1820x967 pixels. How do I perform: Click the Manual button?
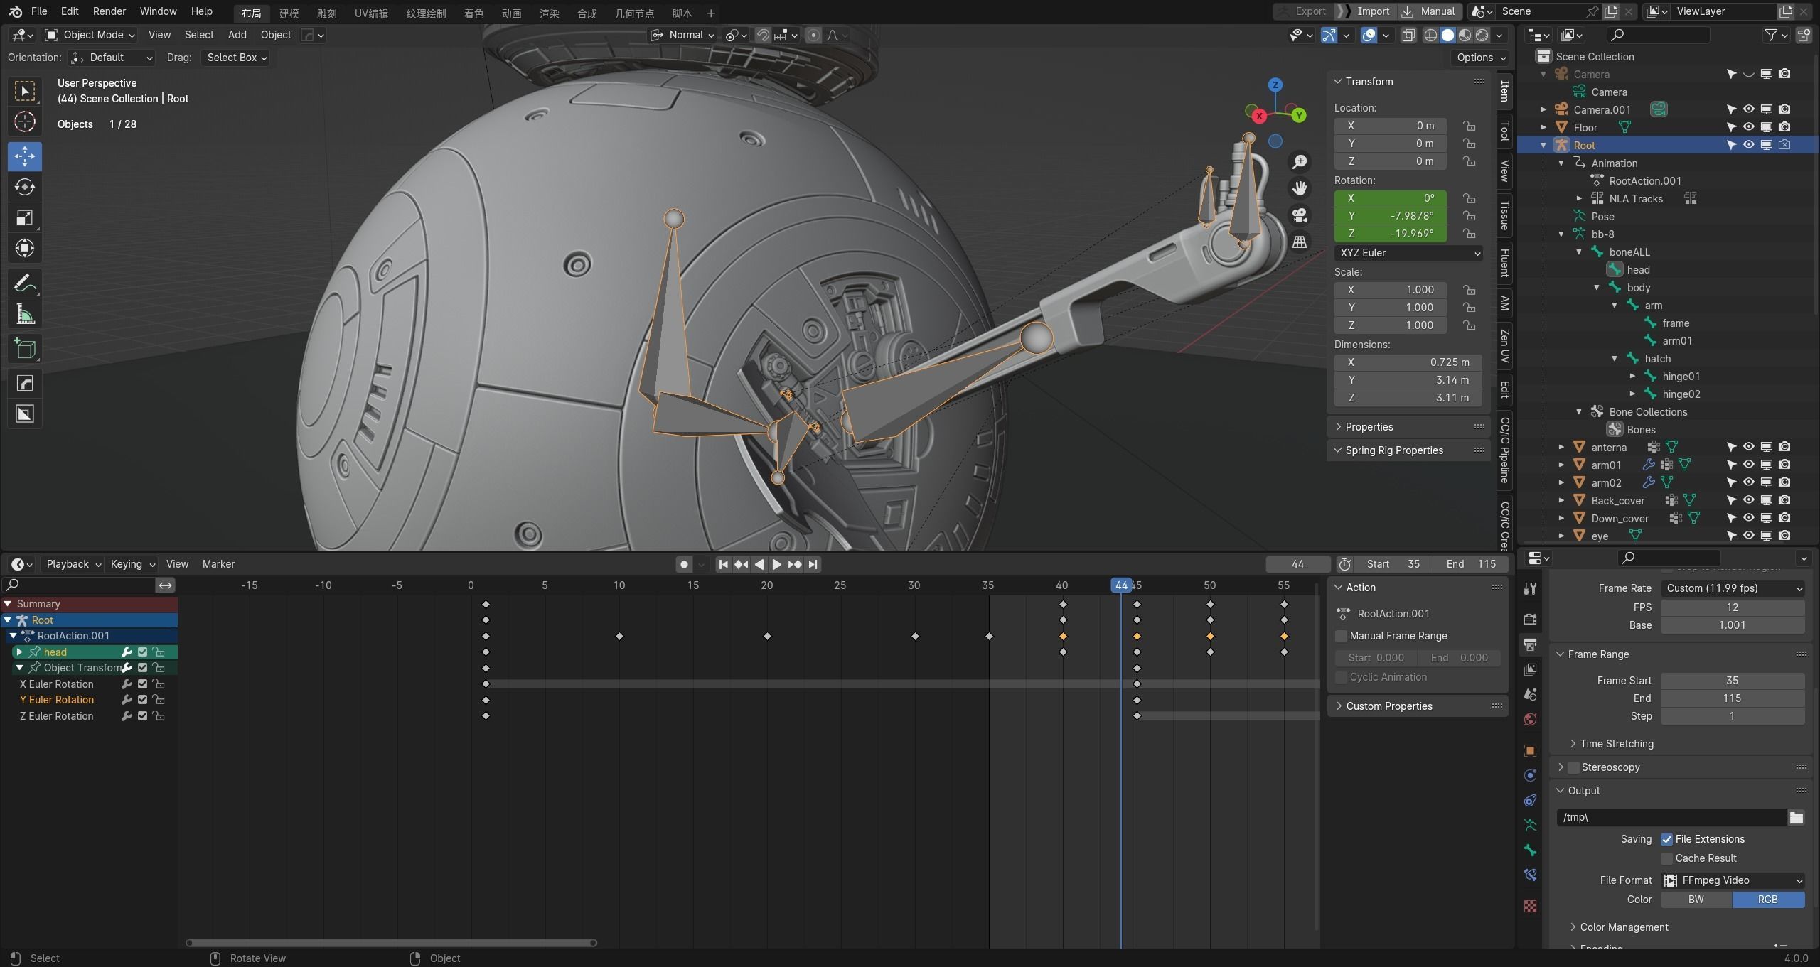pos(1430,11)
